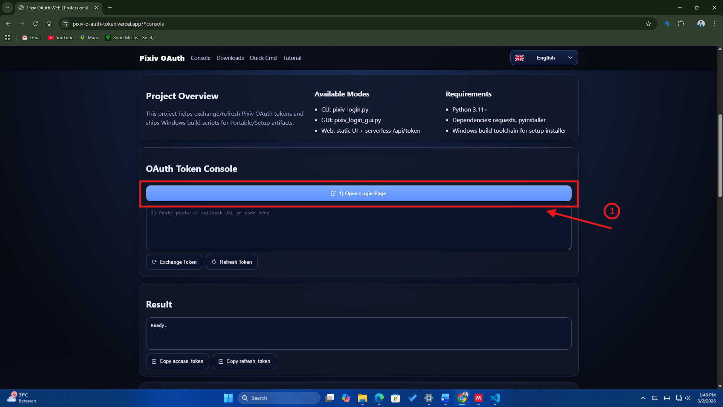Show hidden system tray icons chevron
This screenshot has width=723, height=407.
tap(643, 398)
